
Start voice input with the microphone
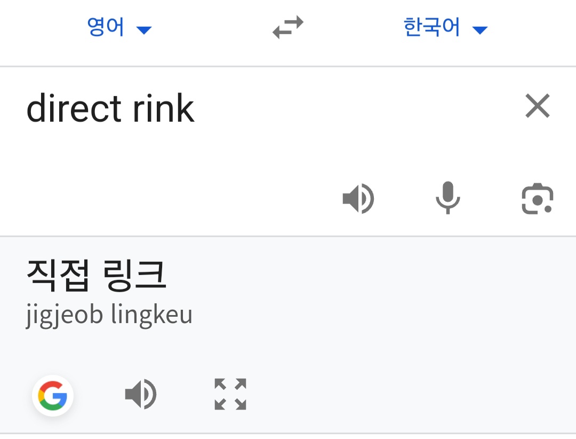(448, 198)
